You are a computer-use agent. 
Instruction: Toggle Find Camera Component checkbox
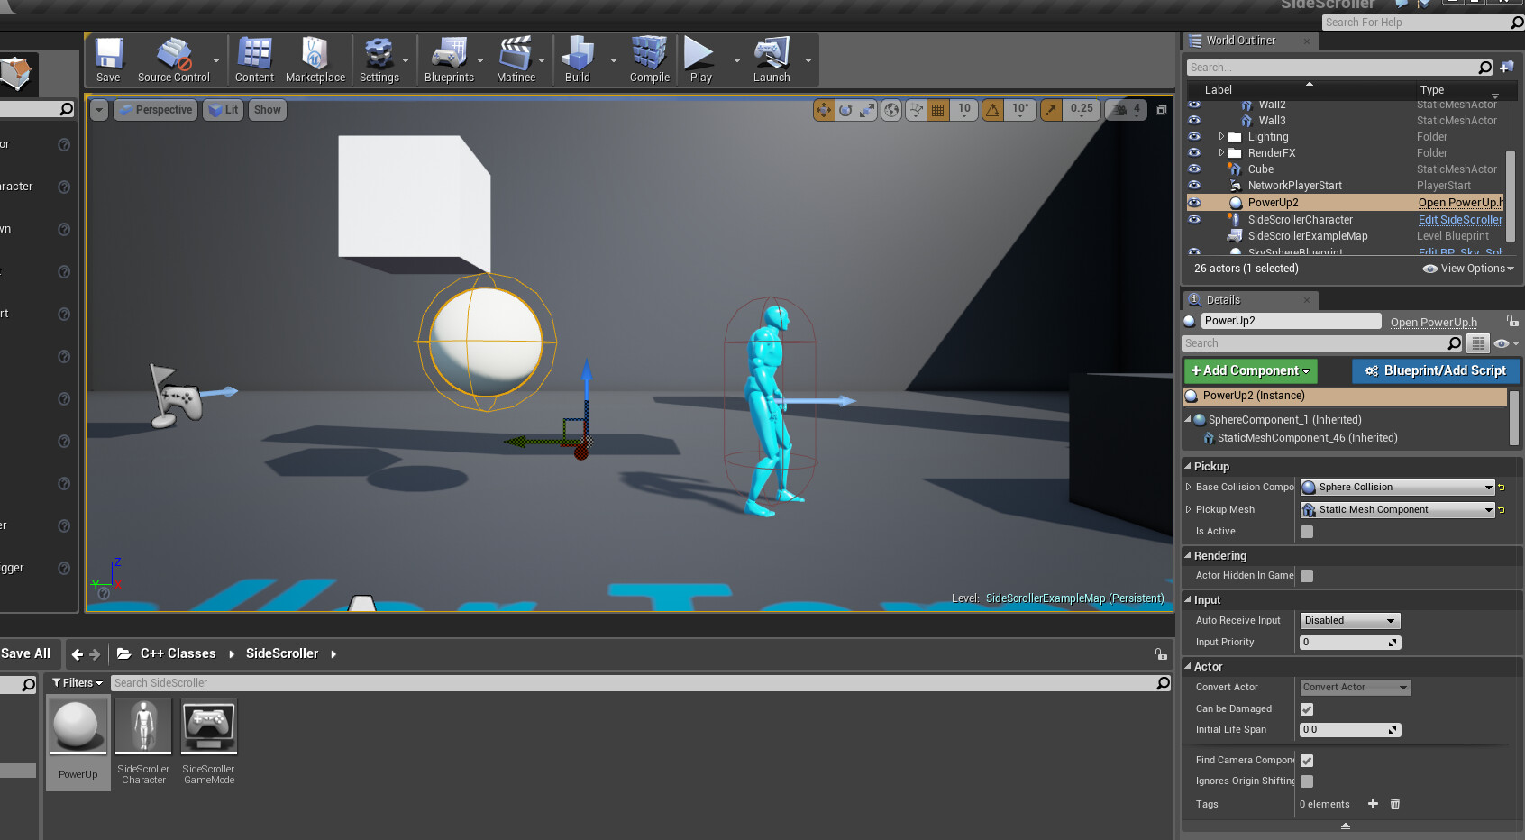point(1307,761)
